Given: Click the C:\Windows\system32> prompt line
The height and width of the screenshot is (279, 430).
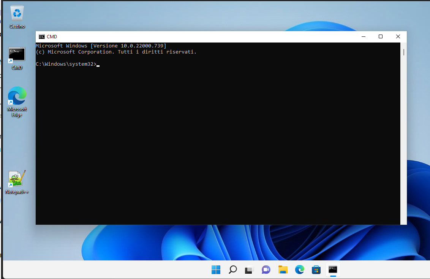Looking at the screenshot, I should [68, 64].
